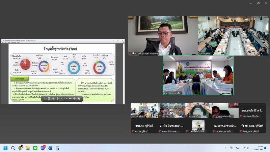The width and height of the screenshot is (270, 152).
Task: Open Help menu in Acrobat window
Action: [x=18, y=42]
